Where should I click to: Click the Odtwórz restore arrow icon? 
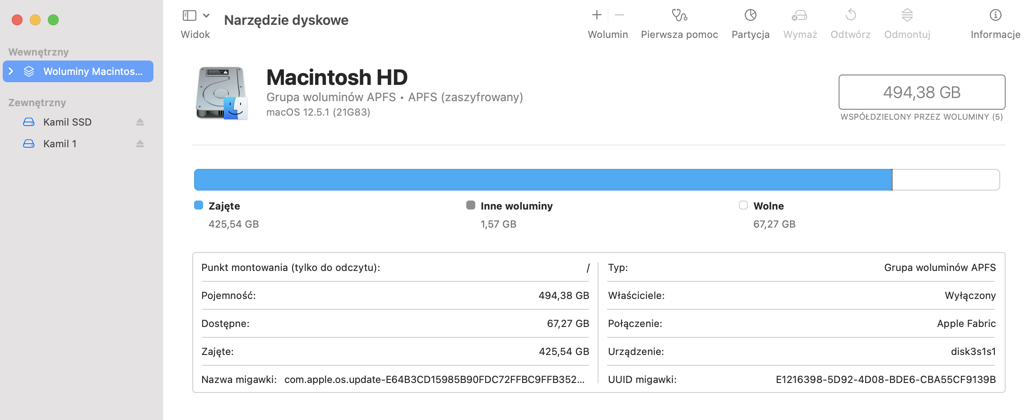click(850, 15)
